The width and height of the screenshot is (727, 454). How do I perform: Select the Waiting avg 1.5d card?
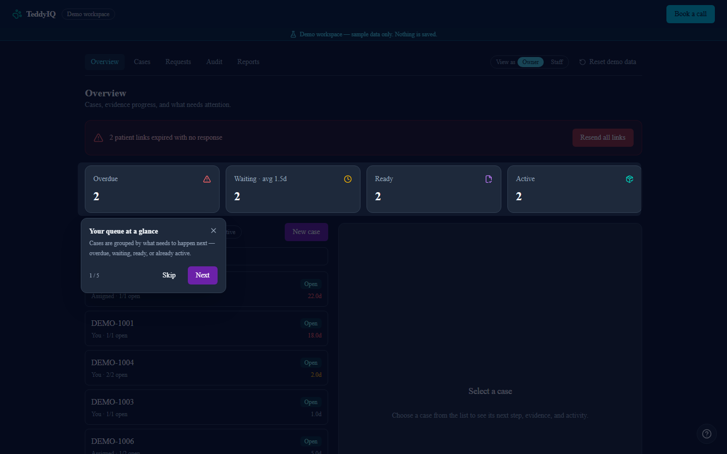coord(293,189)
